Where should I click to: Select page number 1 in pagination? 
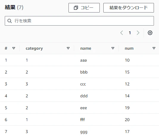pos(130,33)
